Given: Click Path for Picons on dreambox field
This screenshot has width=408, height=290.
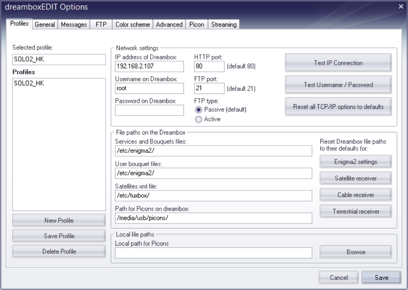Looking at the screenshot, I should click(x=213, y=218).
